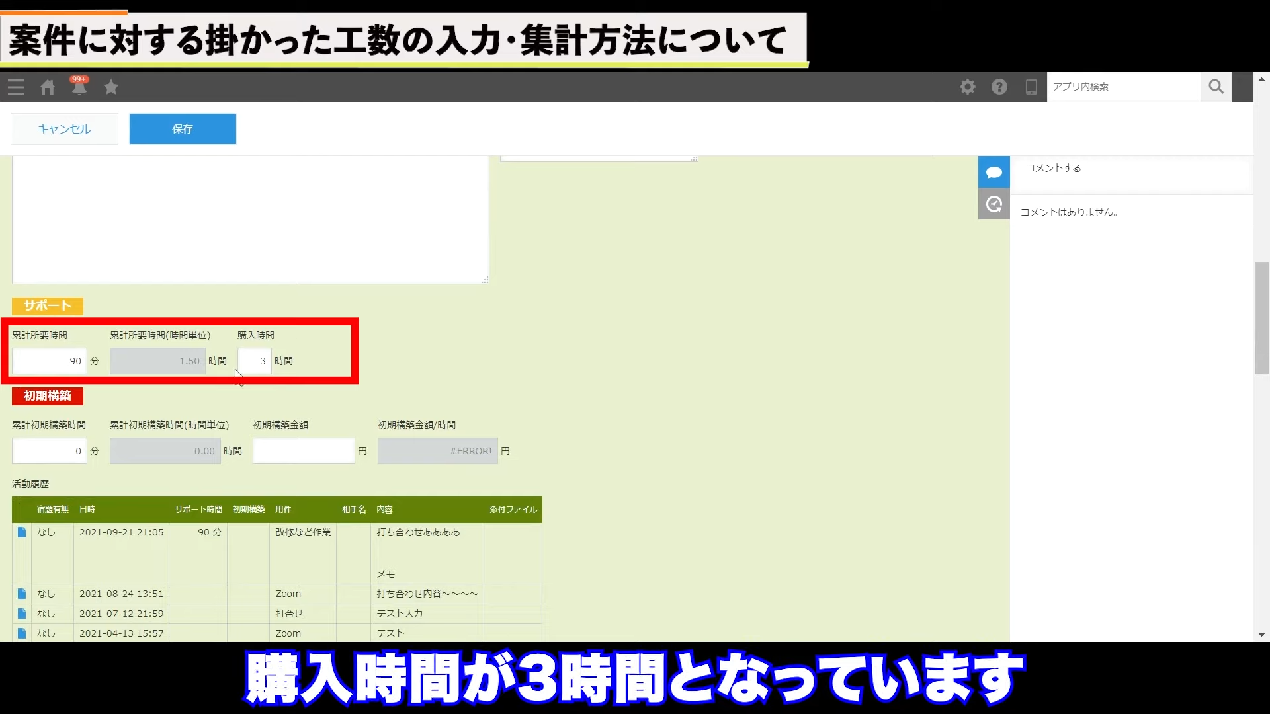
Task: Open the notifications bell with 99+ badge
Action: pos(79,87)
